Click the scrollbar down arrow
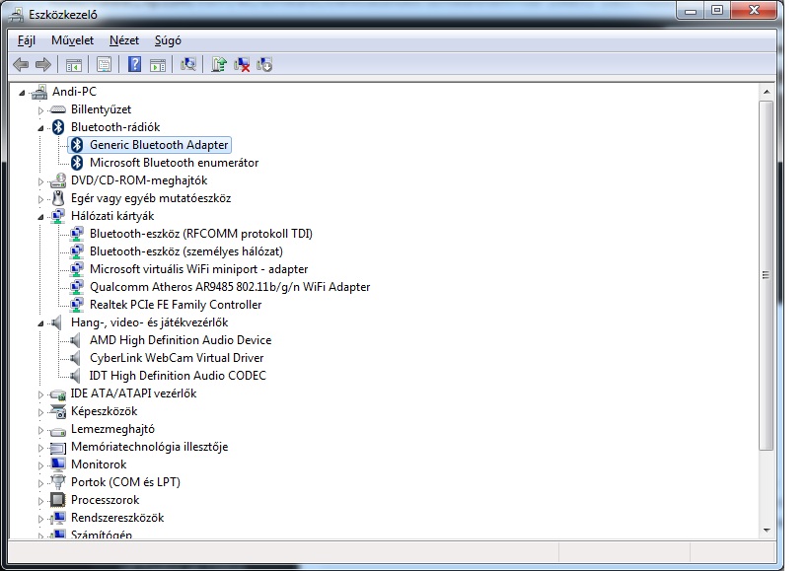Screen dimensions: 808x571 pos(767,531)
